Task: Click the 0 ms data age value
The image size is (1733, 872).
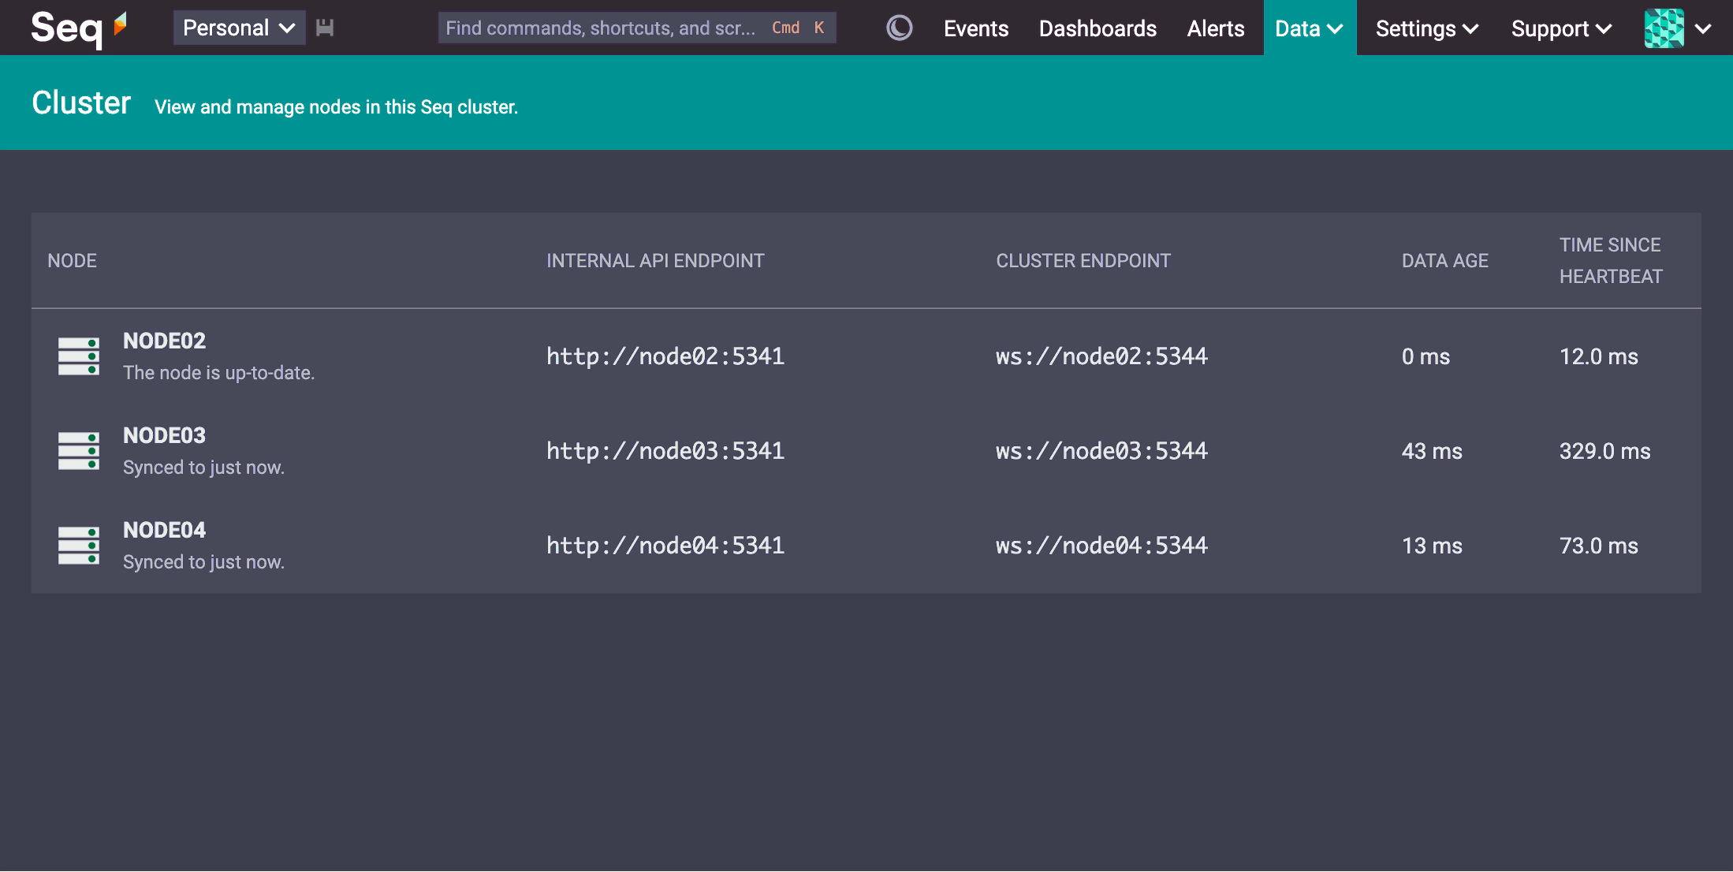Action: coord(1426,356)
